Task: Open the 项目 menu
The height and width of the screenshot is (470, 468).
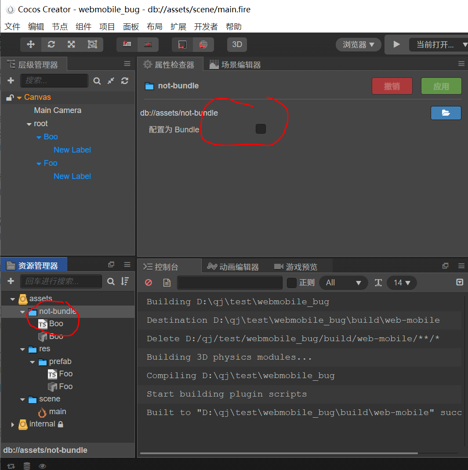Action: pyautogui.click(x=107, y=27)
